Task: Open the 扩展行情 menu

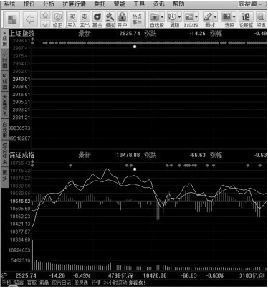Action: 75,4
